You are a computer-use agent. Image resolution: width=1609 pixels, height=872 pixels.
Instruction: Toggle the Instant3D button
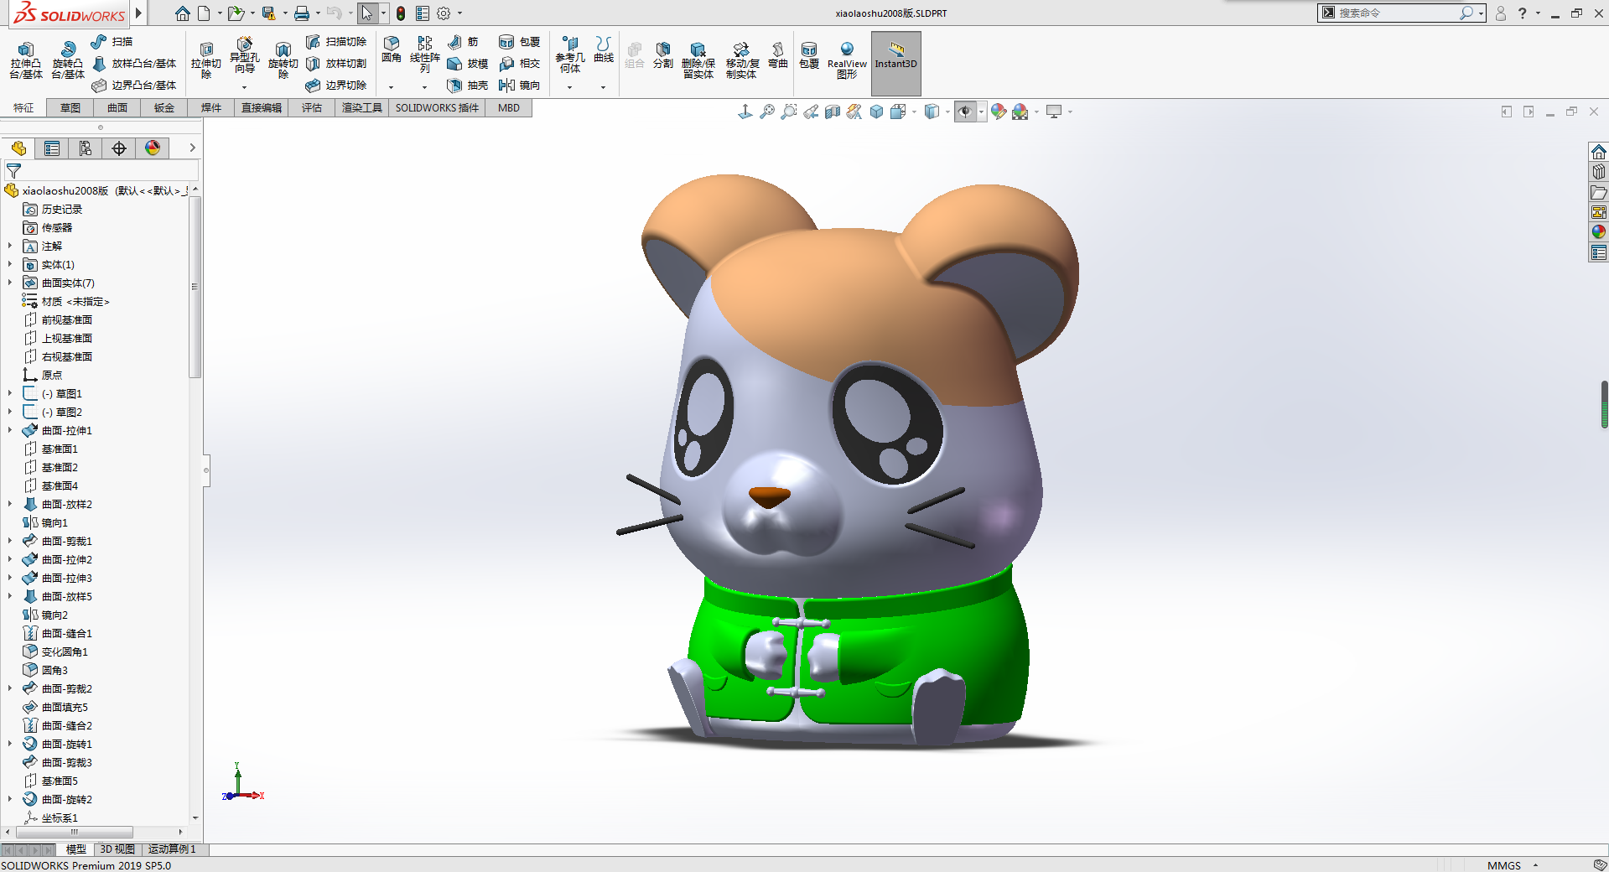(896, 63)
